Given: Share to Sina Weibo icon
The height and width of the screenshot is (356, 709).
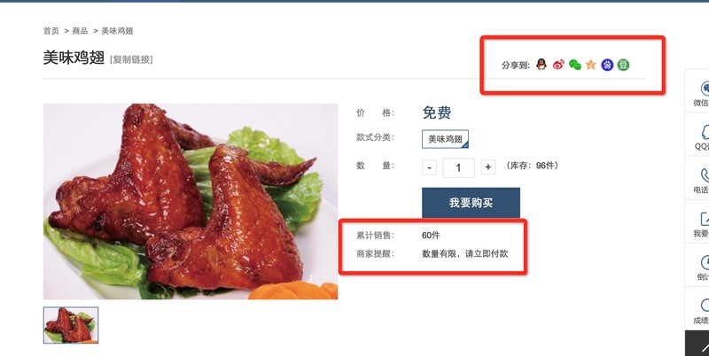Looking at the screenshot, I should coord(558,65).
